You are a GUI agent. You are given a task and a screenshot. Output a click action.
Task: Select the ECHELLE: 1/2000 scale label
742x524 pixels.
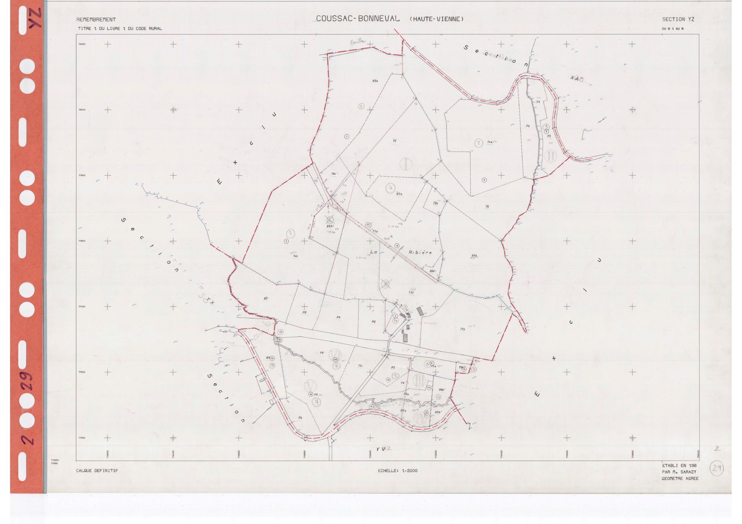click(x=398, y=471)
